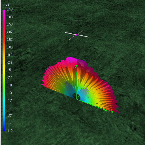Click the 0.86 scale value

[x=10, y=47]
